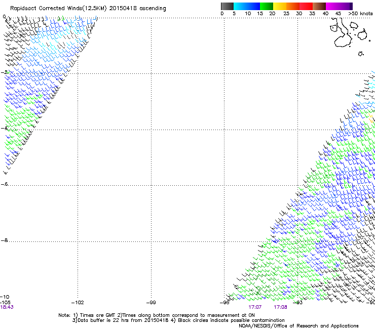Click the note about 22 hr data buffer
This screenshot has width=375, height=329.
(178, 320)
